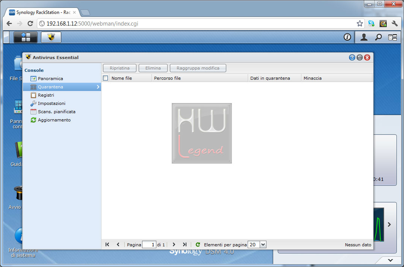Click the orange checkmark extension icon
This screenshot has width=404, height=267.
click(383, 23)
